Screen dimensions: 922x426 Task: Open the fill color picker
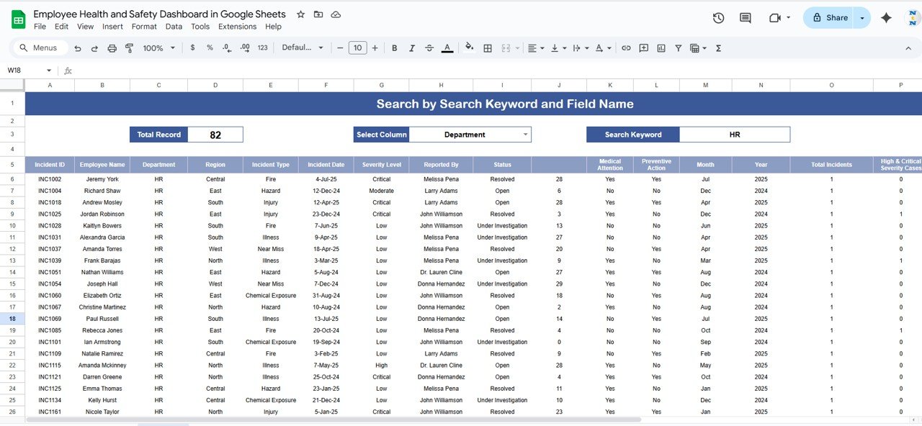point(469,48)
